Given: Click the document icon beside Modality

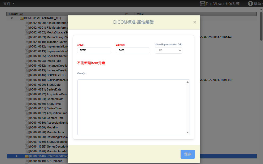Looking at the screenshot, I should [27, 127].
